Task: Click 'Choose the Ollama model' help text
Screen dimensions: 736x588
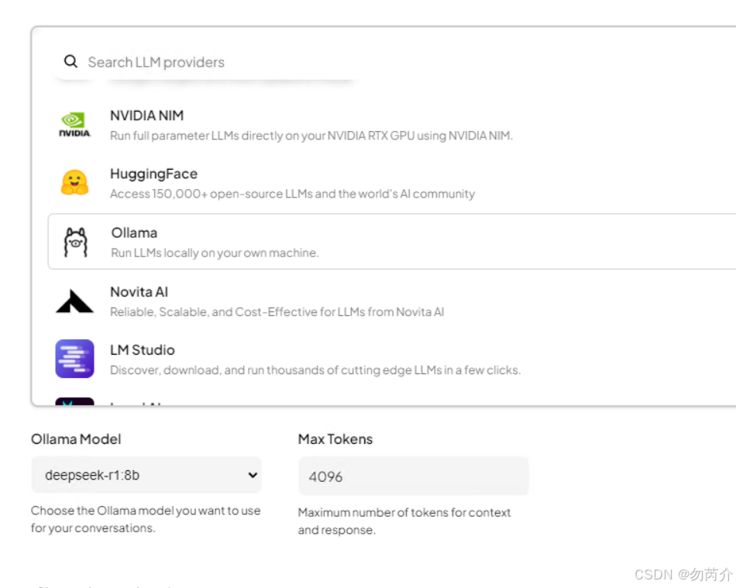Action: coord(146,519)
